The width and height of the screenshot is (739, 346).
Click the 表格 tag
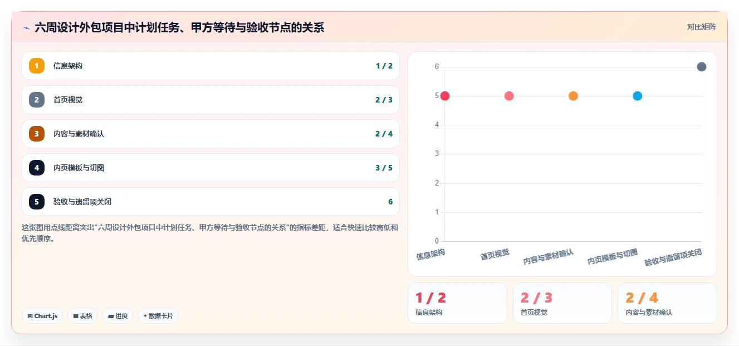[82, 316]
